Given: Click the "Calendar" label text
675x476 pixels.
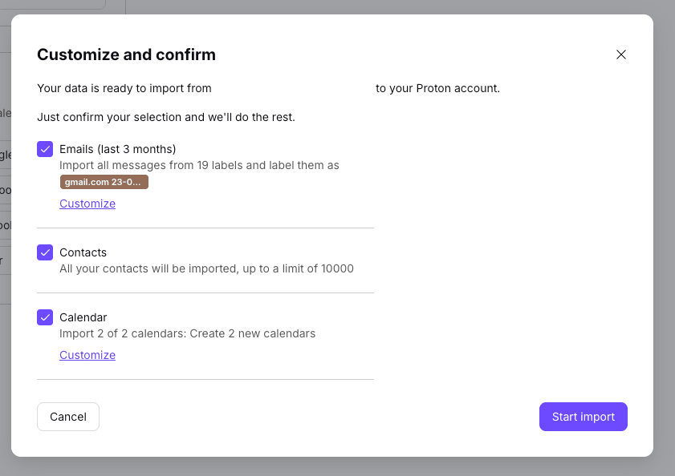Looking at the screenshot, I should click(83, 317).
